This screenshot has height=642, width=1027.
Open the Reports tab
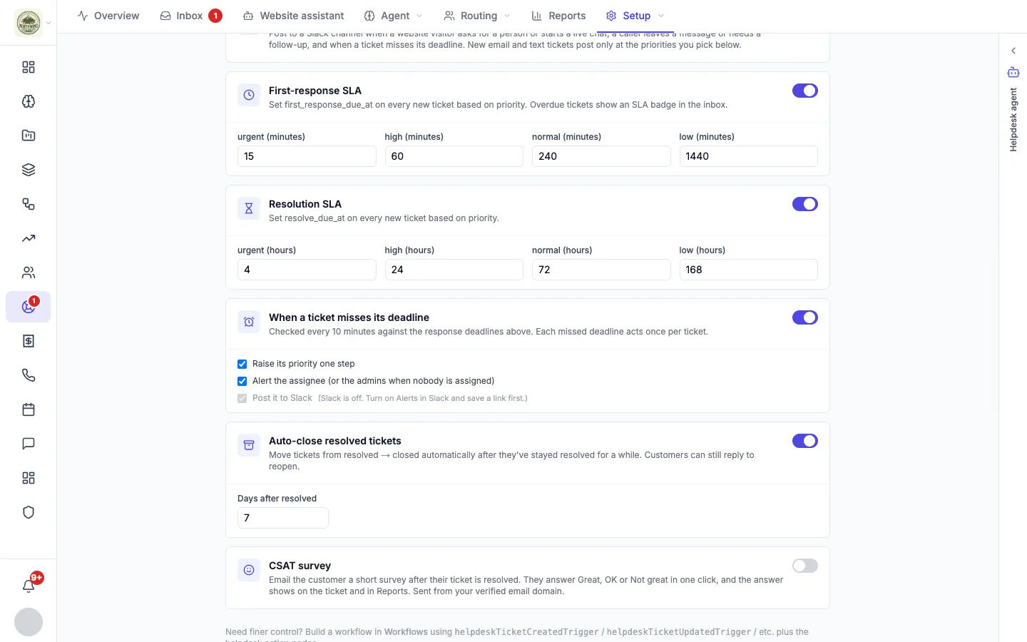click(558, 16)
